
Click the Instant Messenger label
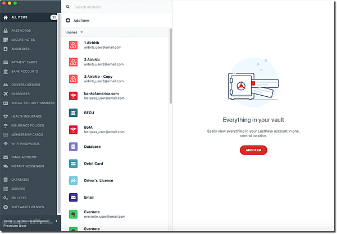tap(28, 166)
